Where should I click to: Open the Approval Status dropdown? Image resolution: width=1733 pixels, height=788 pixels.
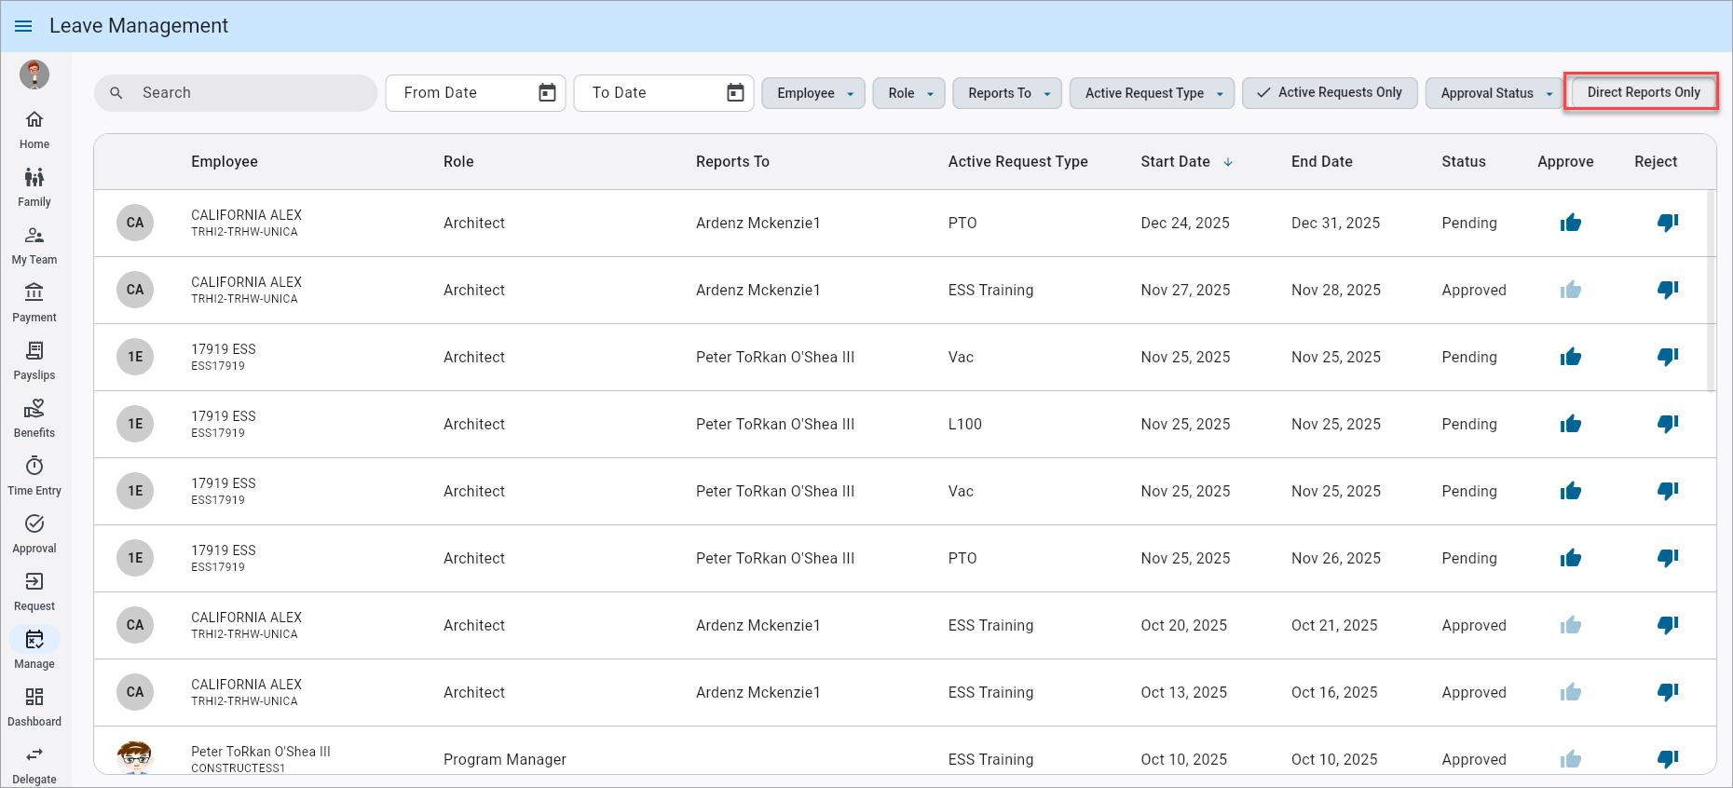1494,93
